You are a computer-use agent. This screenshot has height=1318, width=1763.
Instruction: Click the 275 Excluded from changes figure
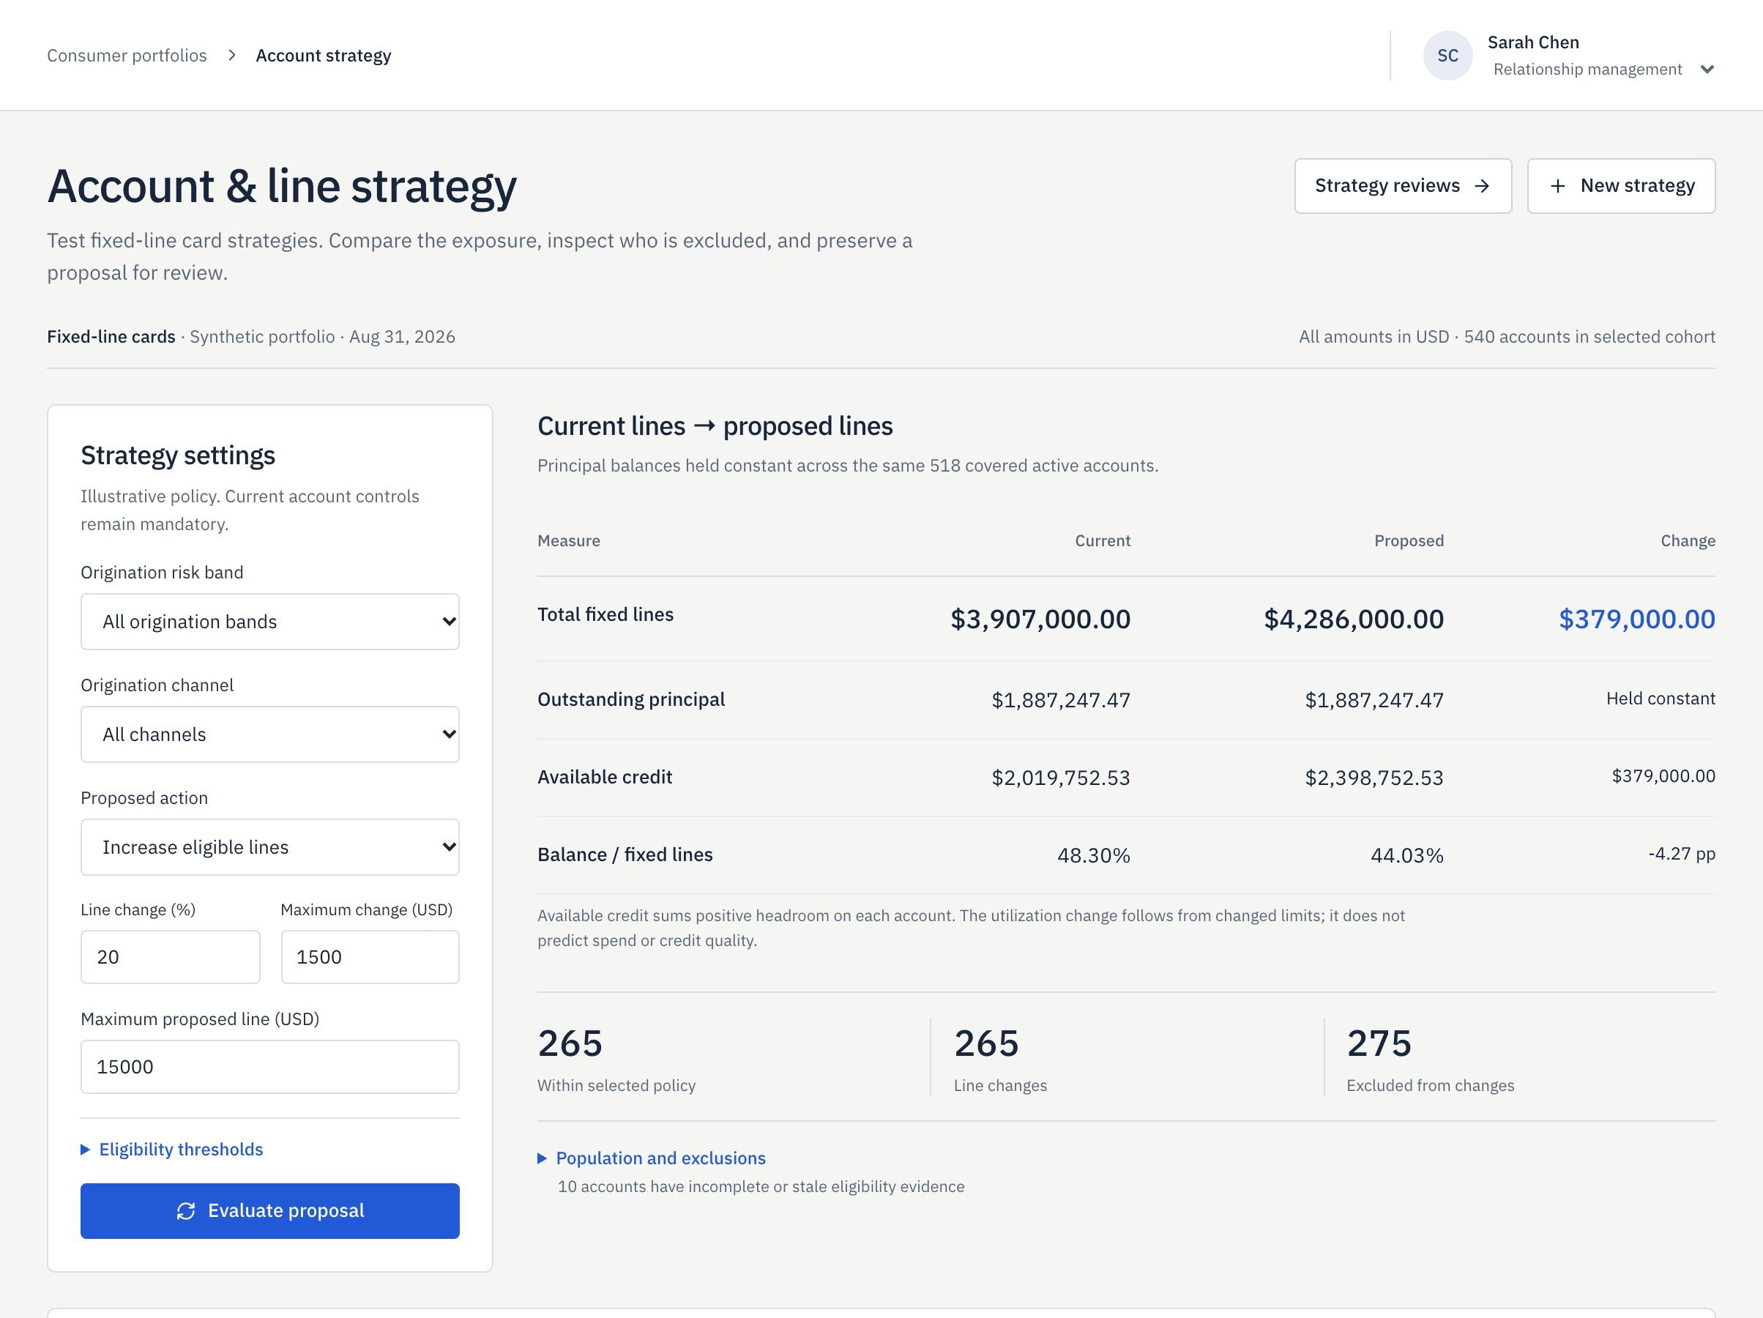coord(1379,1043)
